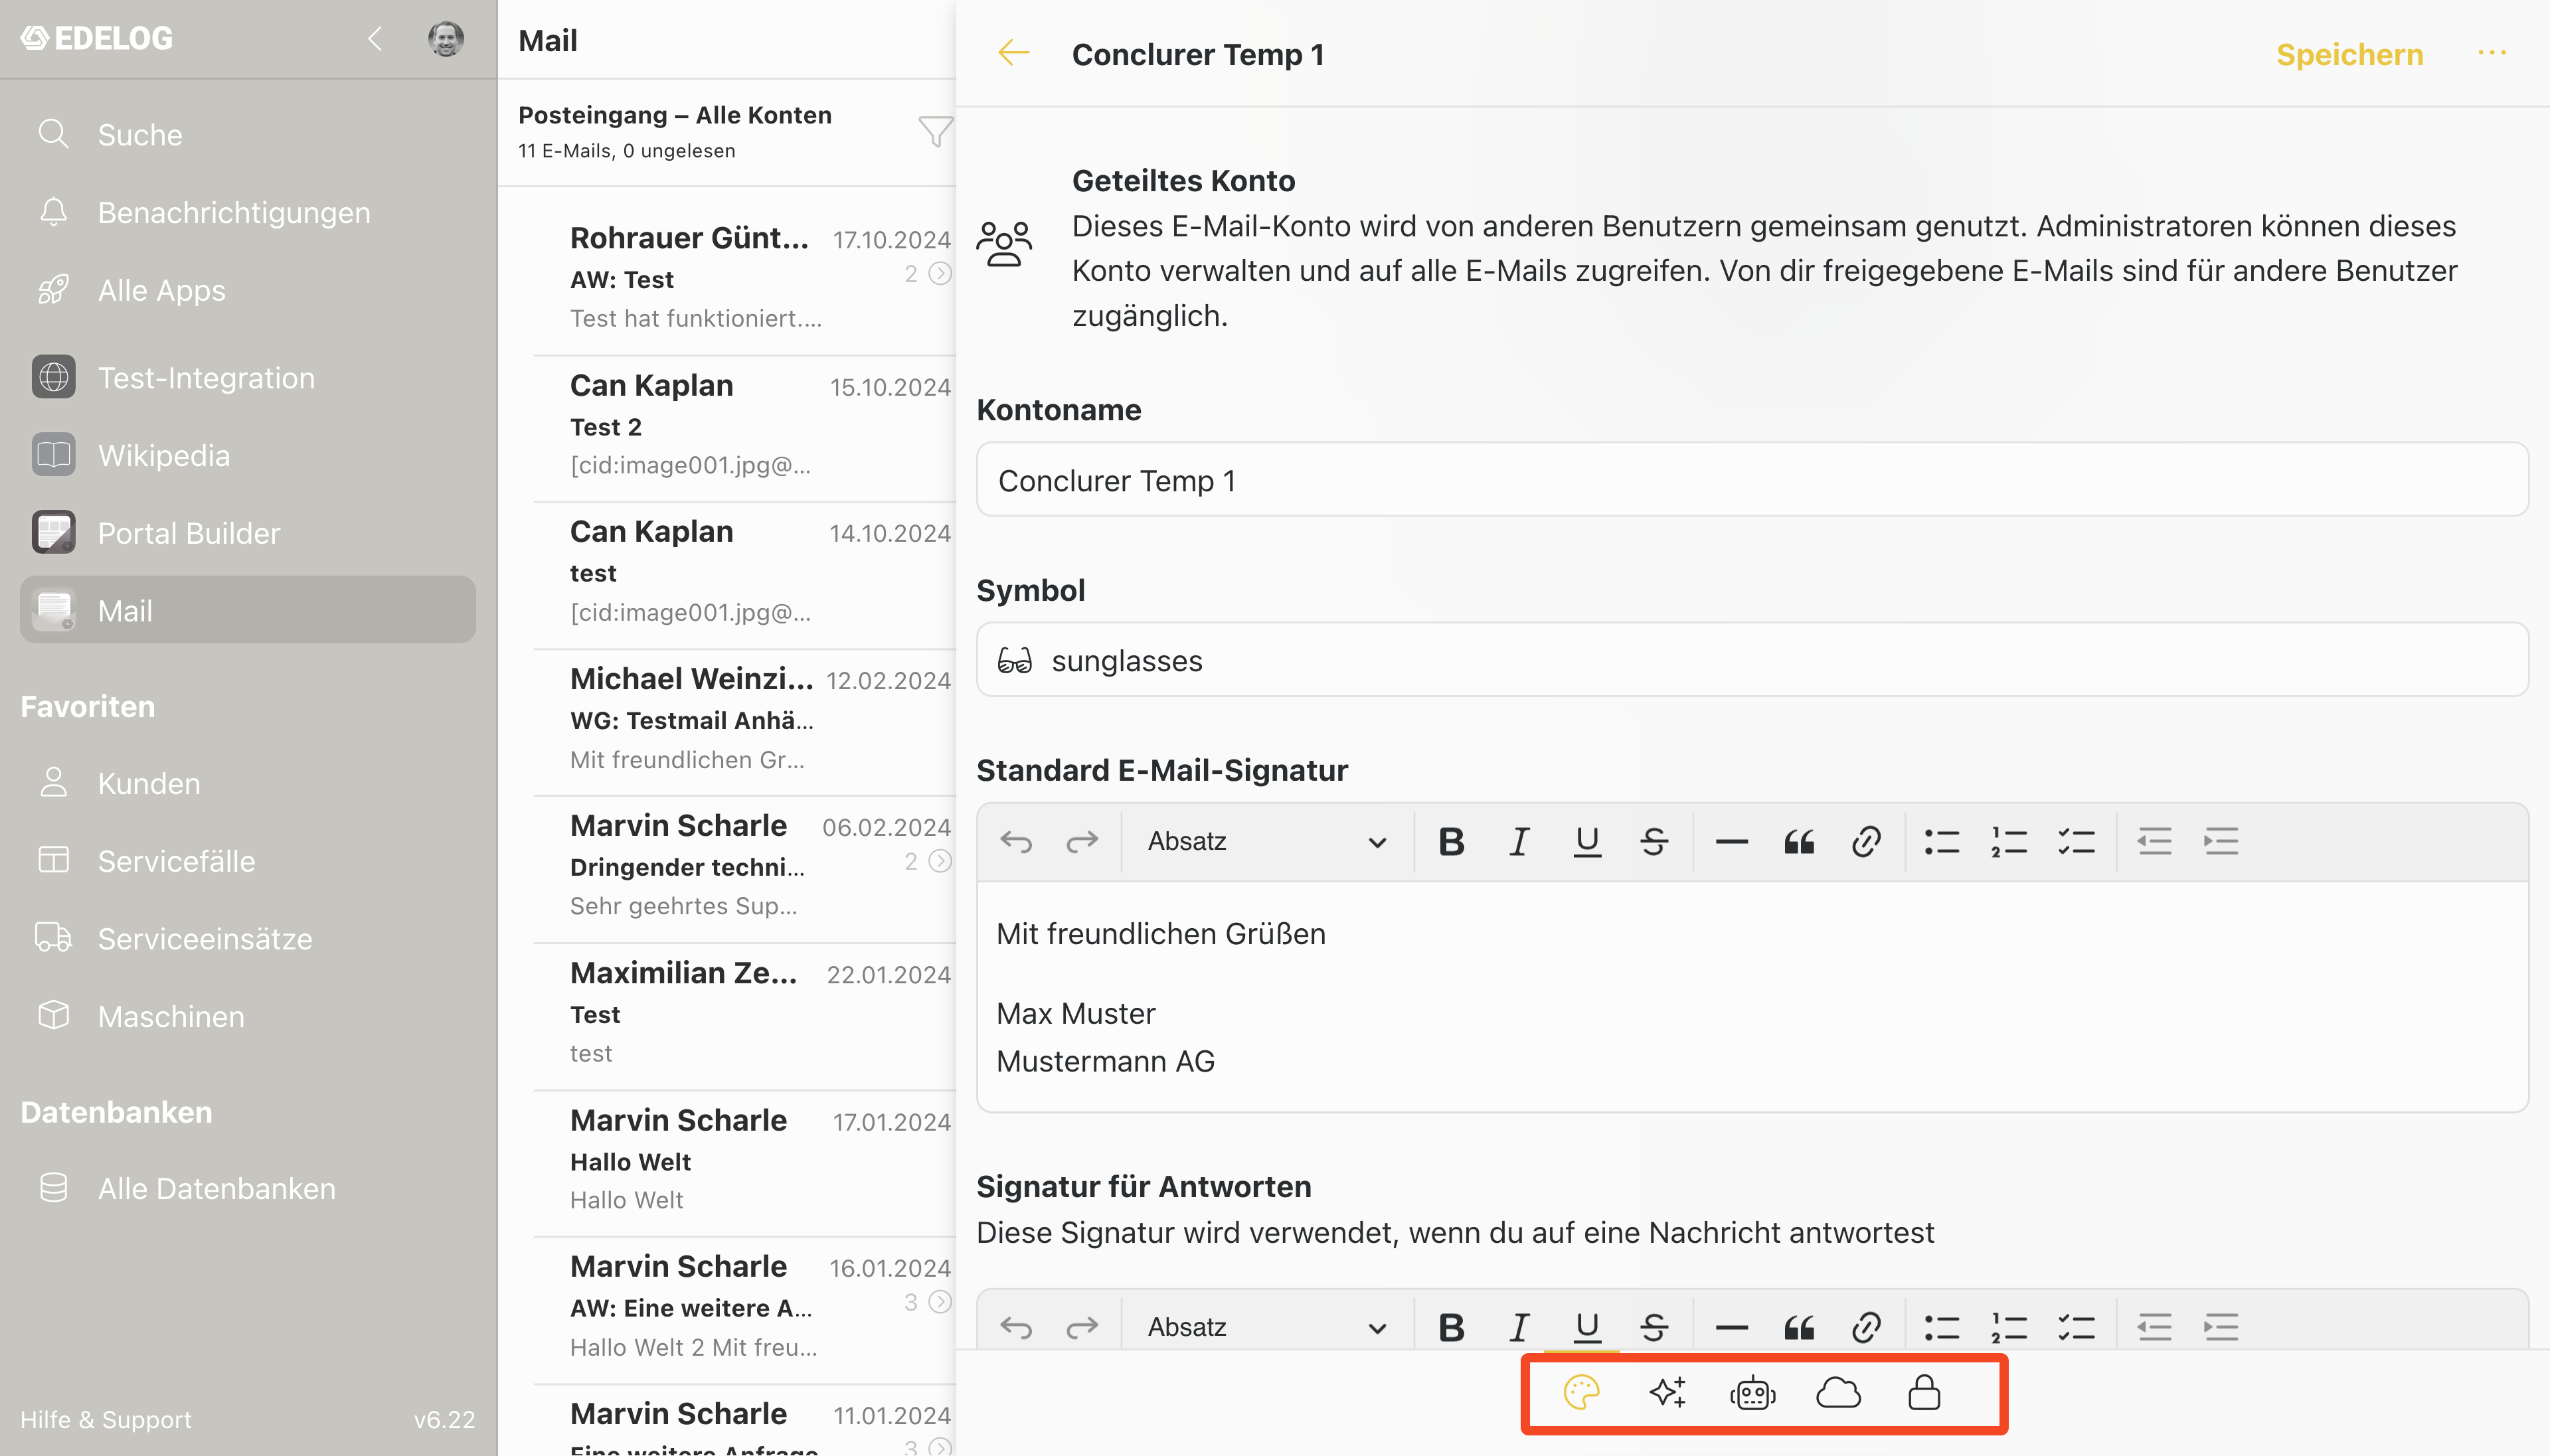Insert link in Standard E-Mail-Signatur toolbar

(x=1865, y=841)
